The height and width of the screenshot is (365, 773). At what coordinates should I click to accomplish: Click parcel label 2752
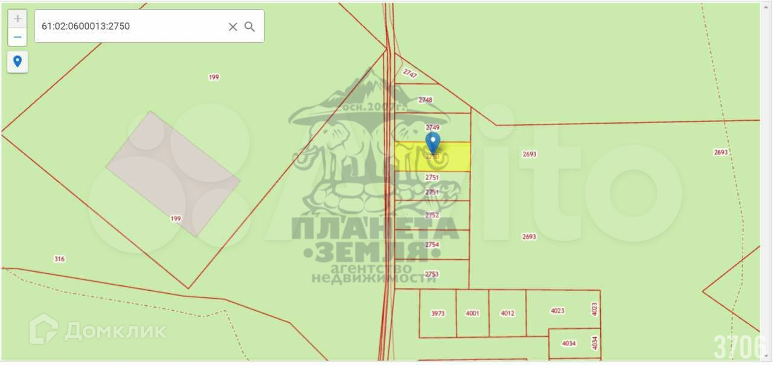point(432,215)
